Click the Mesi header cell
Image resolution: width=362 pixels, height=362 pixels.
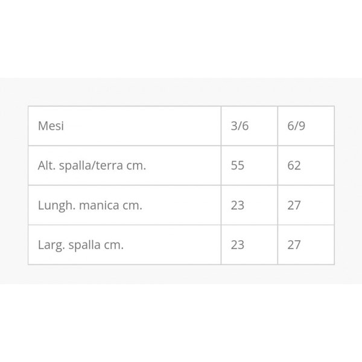click(51, 127)
